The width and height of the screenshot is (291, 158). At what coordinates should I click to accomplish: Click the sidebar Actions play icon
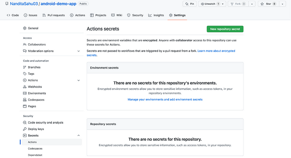pos(25,80)
